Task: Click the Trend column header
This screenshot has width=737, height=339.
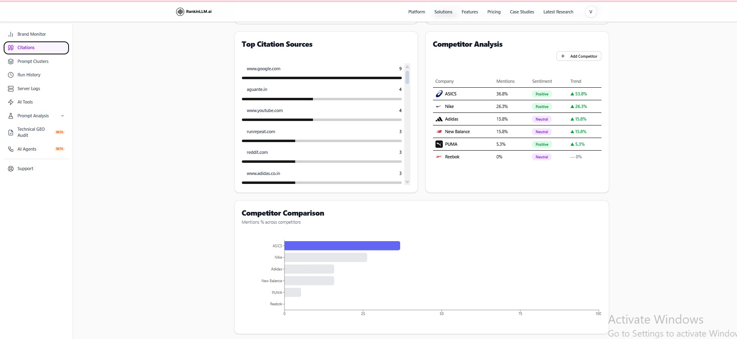Action: pos(575,82)
